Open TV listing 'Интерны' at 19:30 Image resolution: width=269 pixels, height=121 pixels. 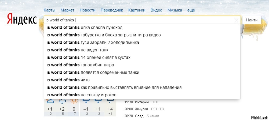pyautogui.click(x=142, y=102)
